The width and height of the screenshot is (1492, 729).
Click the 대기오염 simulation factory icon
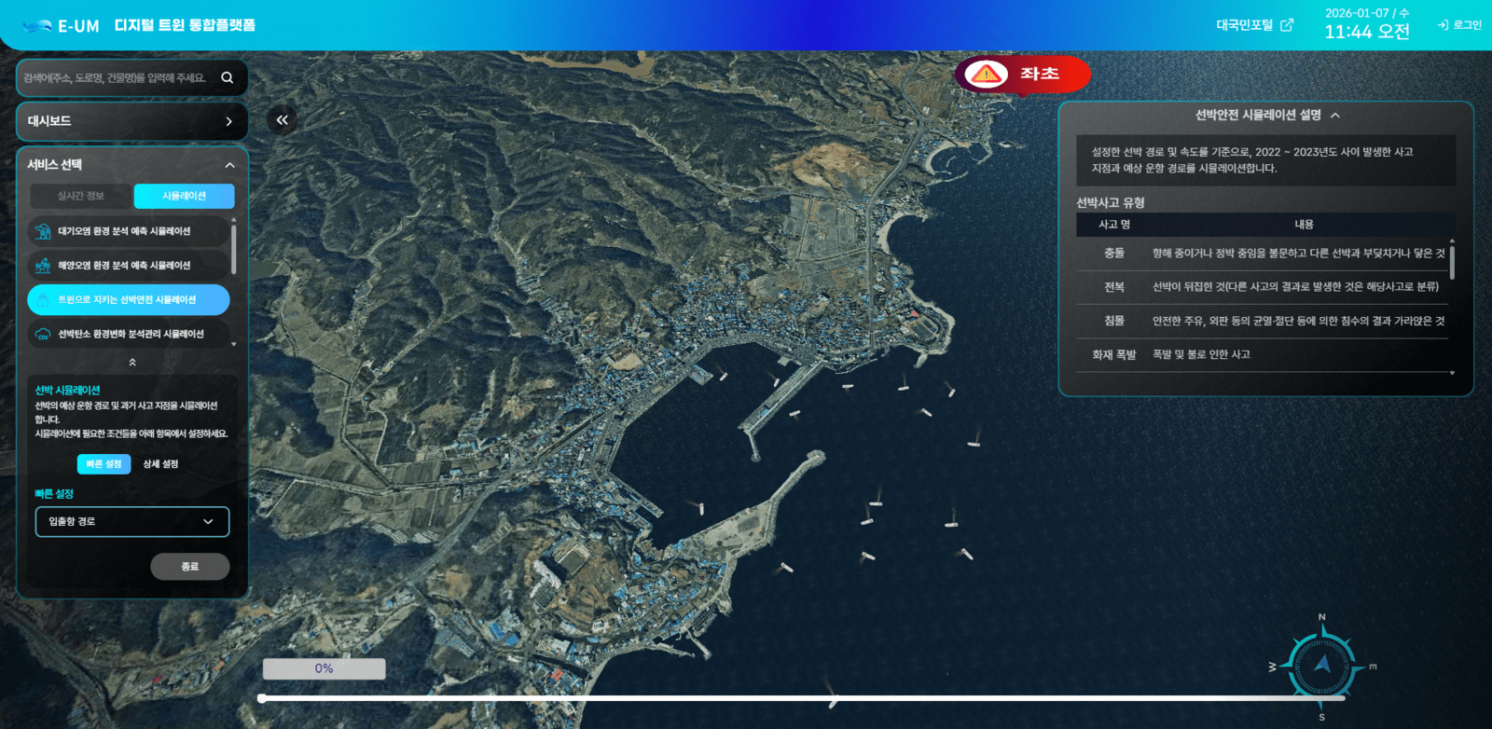click(43, 231)
